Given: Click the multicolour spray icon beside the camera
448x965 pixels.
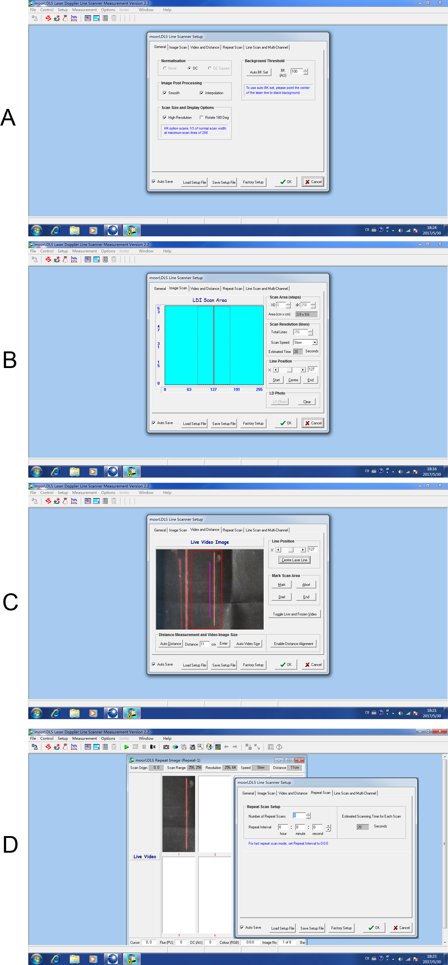Looking at the screenshot, I should 175,747.
